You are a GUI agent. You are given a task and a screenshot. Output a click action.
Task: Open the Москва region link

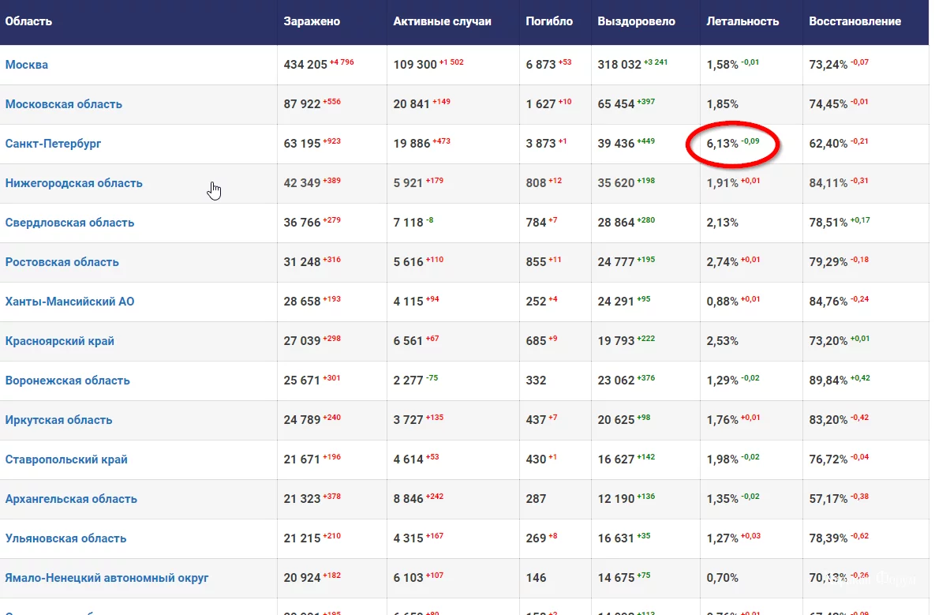(27, 65)
